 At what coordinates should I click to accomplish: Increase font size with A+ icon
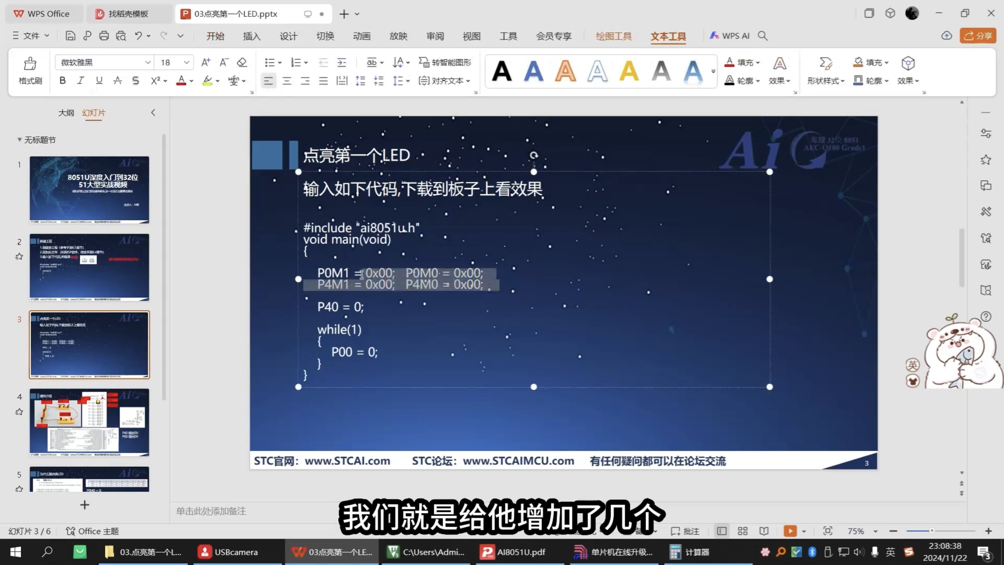206,62
